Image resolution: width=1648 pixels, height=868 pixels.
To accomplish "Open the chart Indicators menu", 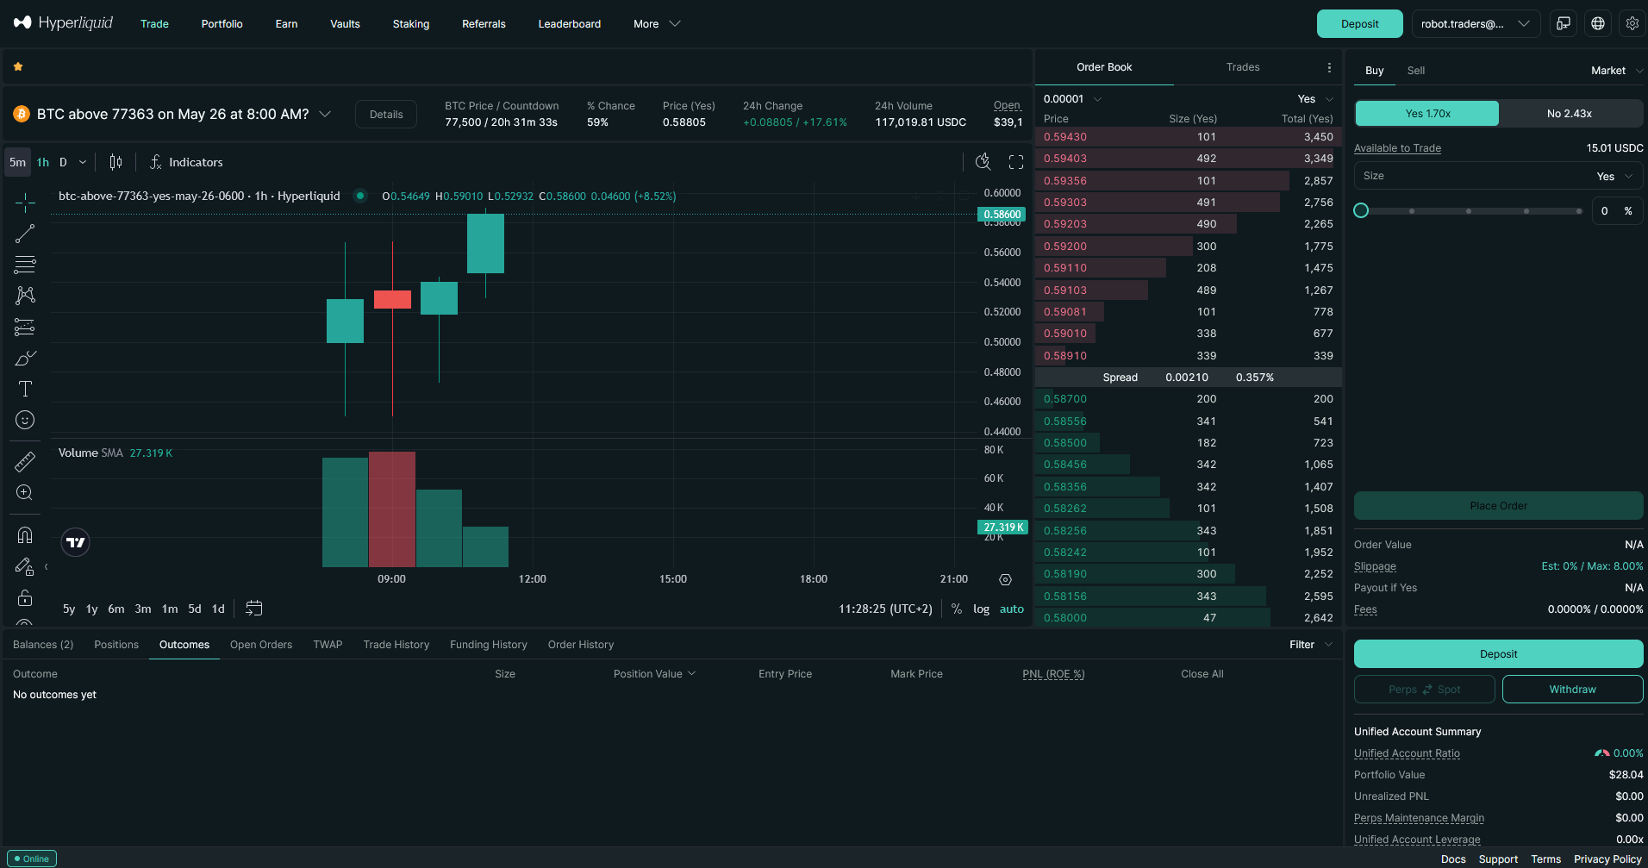I will pos(186,162).
